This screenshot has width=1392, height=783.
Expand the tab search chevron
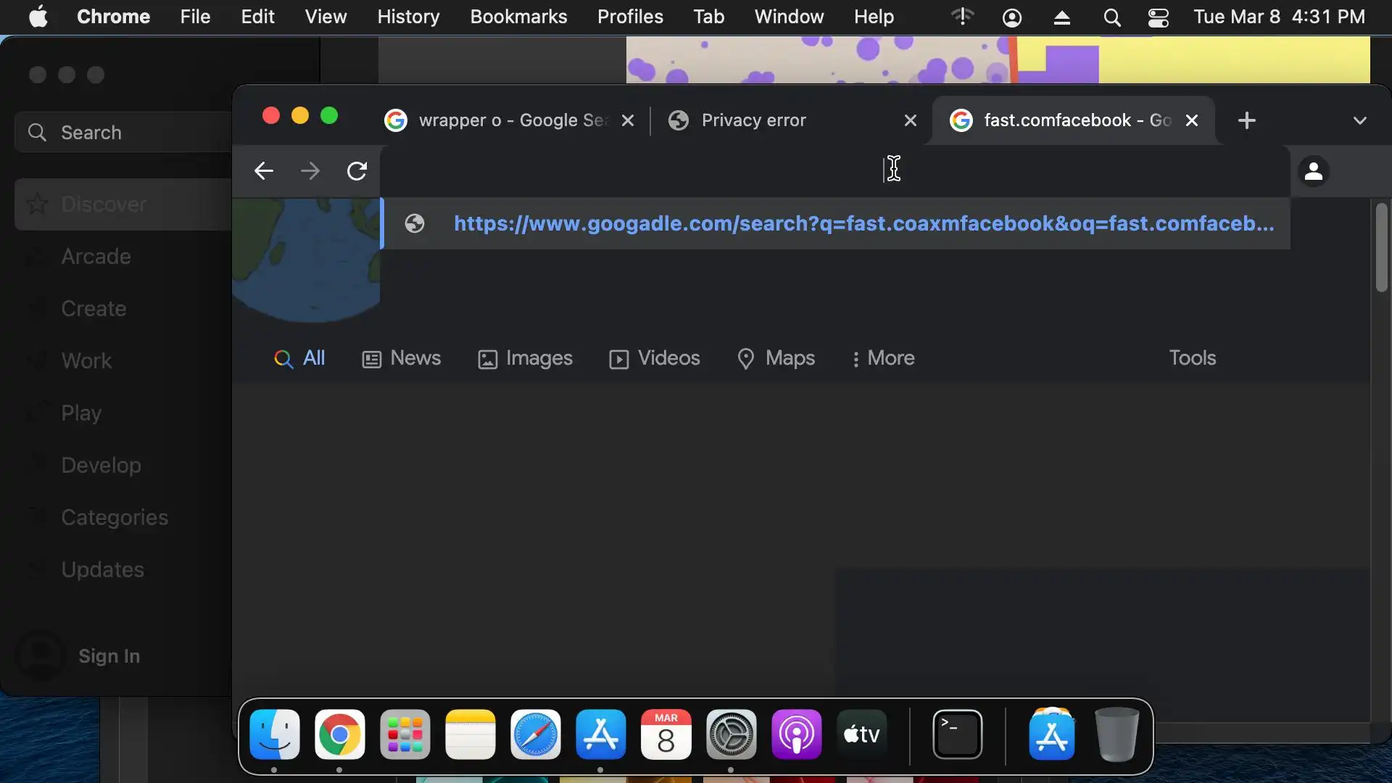click(1359, 120)
